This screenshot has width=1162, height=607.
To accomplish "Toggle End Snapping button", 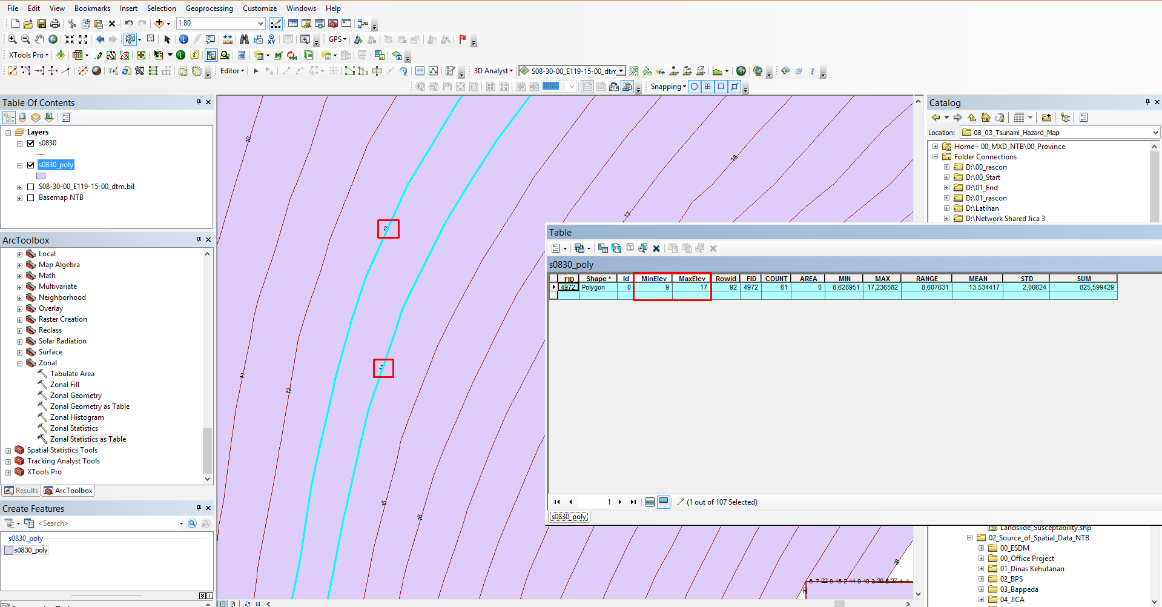I will tap(708, 87).
